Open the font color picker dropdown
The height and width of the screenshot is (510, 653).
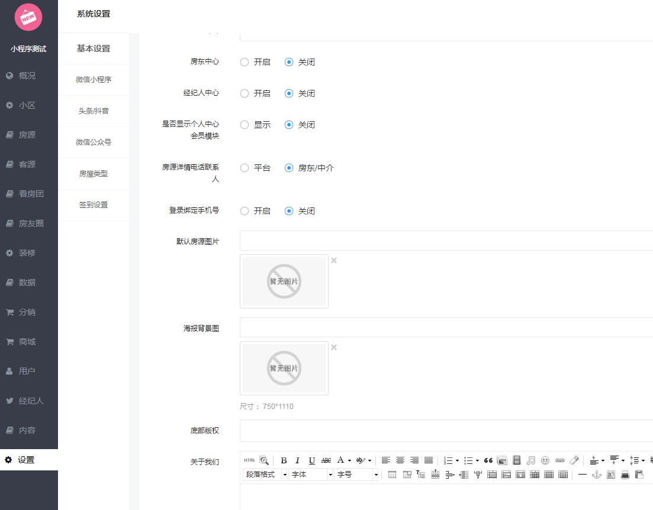[349, 460]
